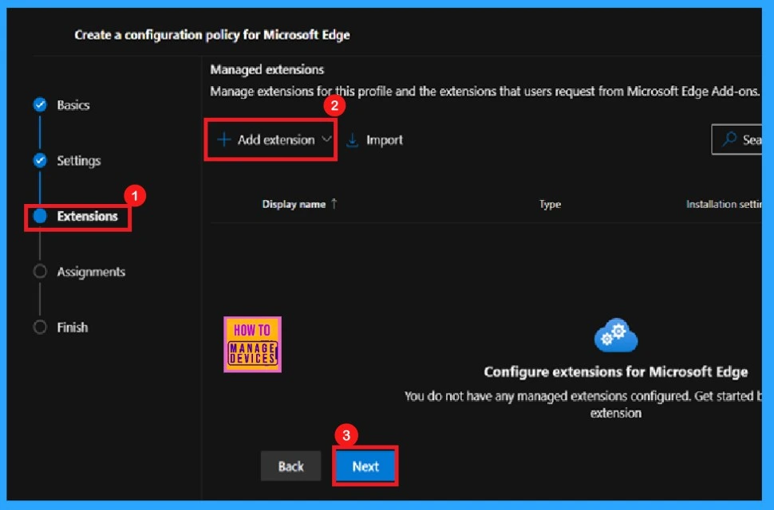This screenshot has width=774, height=510.
Task: Sort by the Display name column header
Action: pyautogui.click(x=294, y=204)
